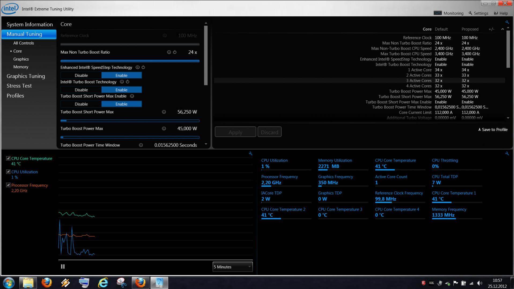Click the info icon beside Reference Clock
This screenshot has width=514, height=289.
[x=165, y=35]
